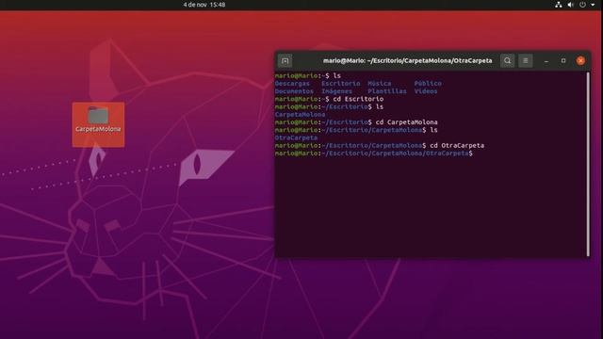Image resolution: width=603 pixels, height=339 pixels.
Task: Open the terminal hamburger menu
Action: (526, 60)
